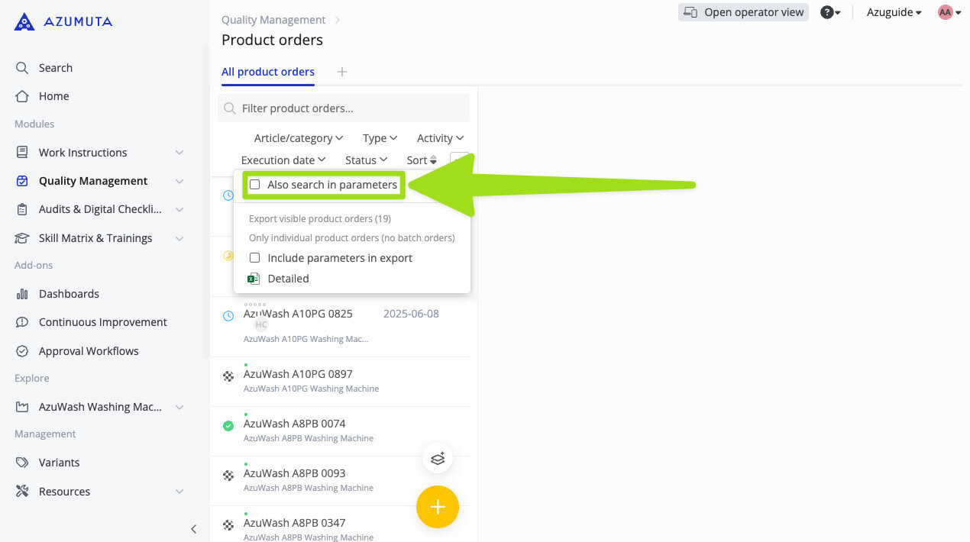Select the All product orders tab

pos(268,72)
